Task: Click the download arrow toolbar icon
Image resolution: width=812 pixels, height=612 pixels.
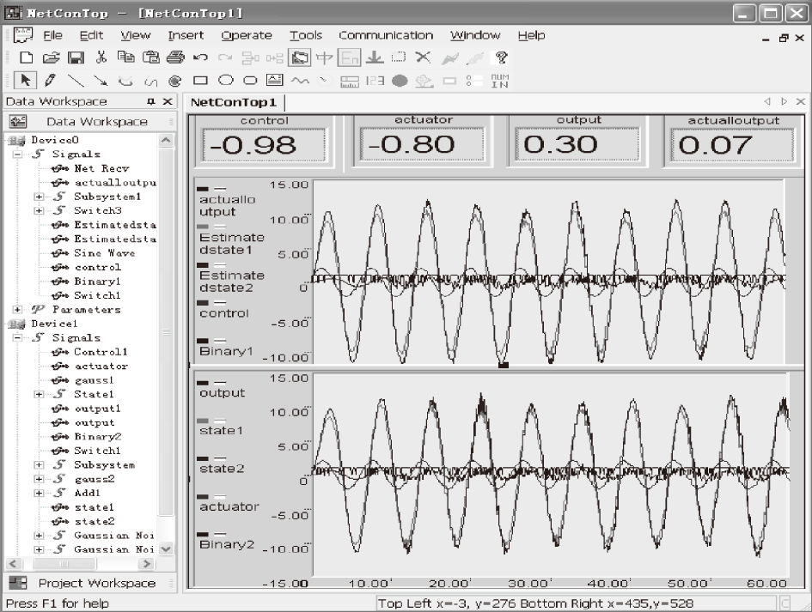Action: 375,57
